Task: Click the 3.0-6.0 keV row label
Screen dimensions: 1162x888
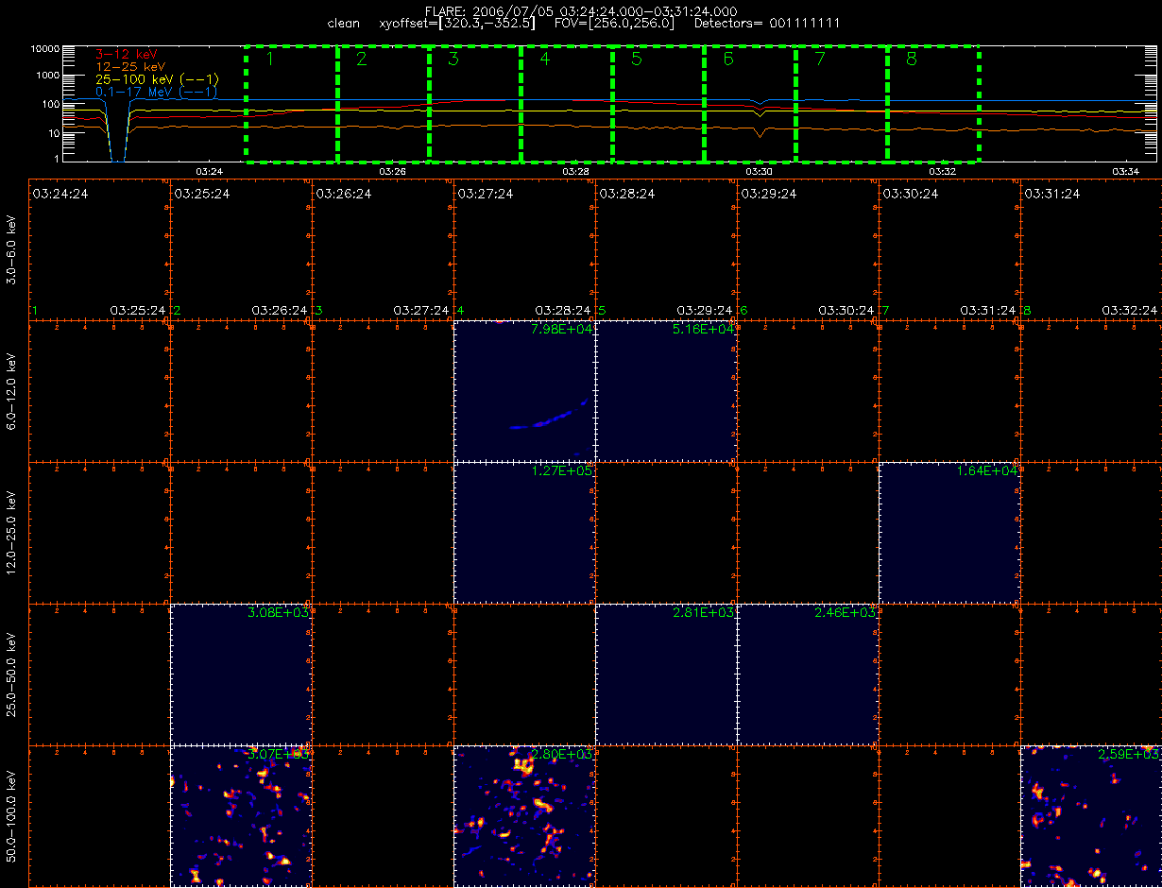Action: click(11, 248)
